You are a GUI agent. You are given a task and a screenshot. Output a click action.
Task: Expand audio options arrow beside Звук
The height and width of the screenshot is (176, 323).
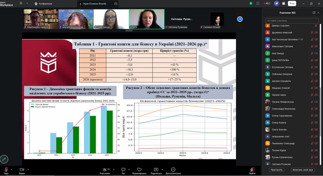[x=12, y=169]
